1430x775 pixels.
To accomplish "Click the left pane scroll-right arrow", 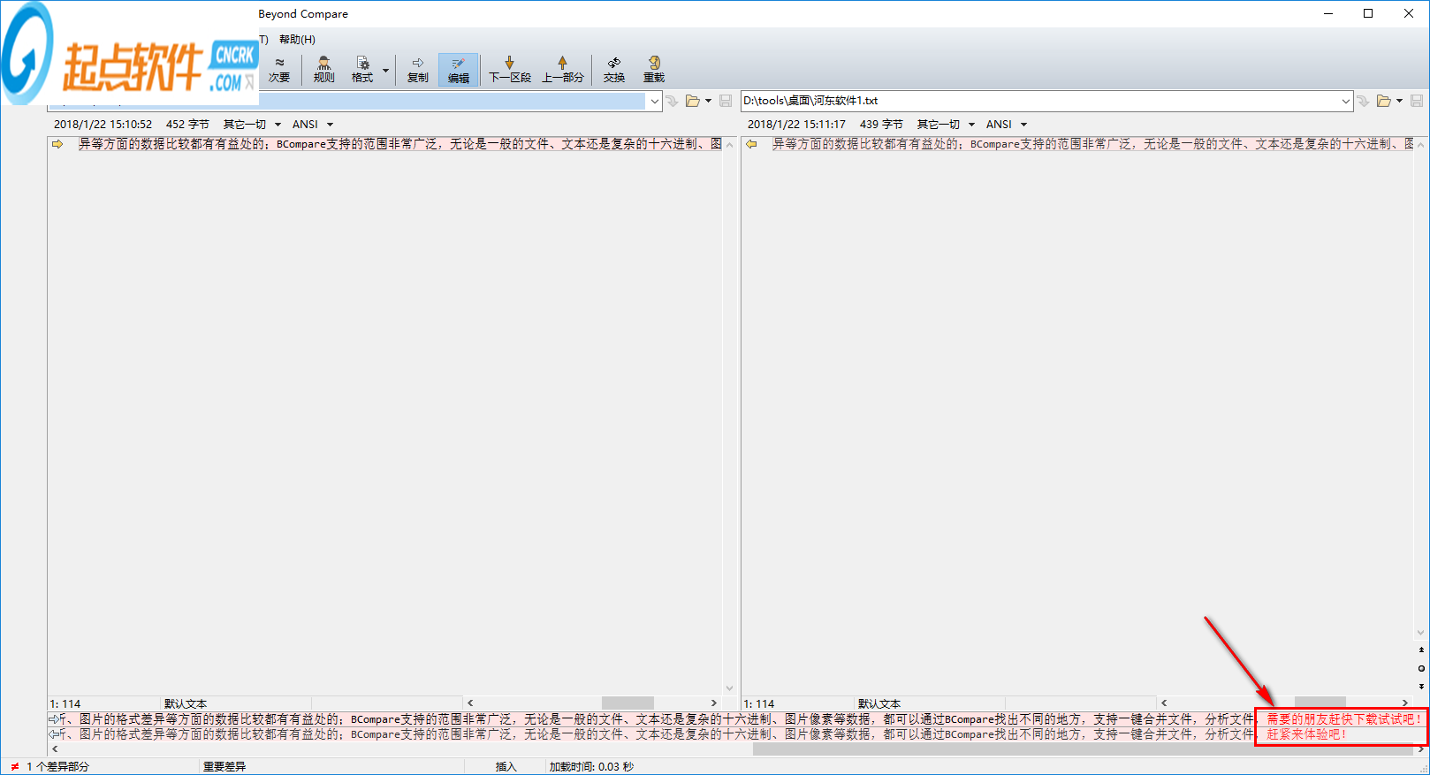I will pyautogui.click(x=714, y=703).
